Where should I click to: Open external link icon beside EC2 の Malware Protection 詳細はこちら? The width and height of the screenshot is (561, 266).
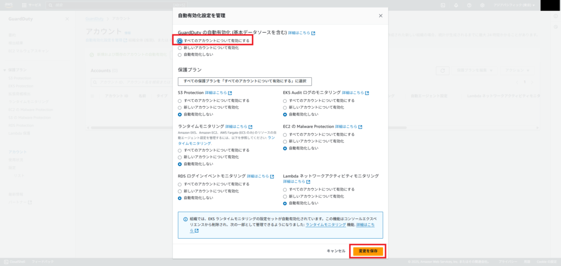tap(360, 127)
